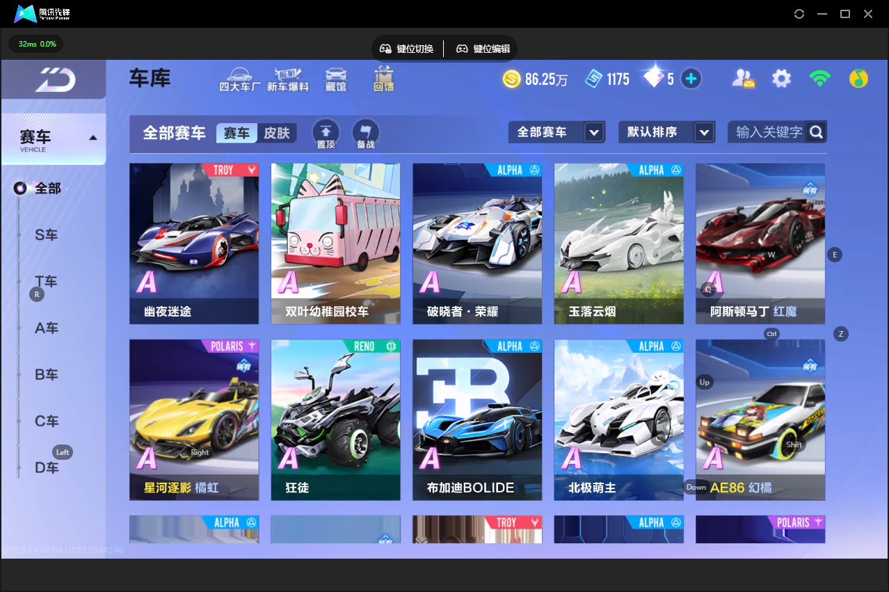
Task: Filter by C车 class
Action: (x=47, y=421)
